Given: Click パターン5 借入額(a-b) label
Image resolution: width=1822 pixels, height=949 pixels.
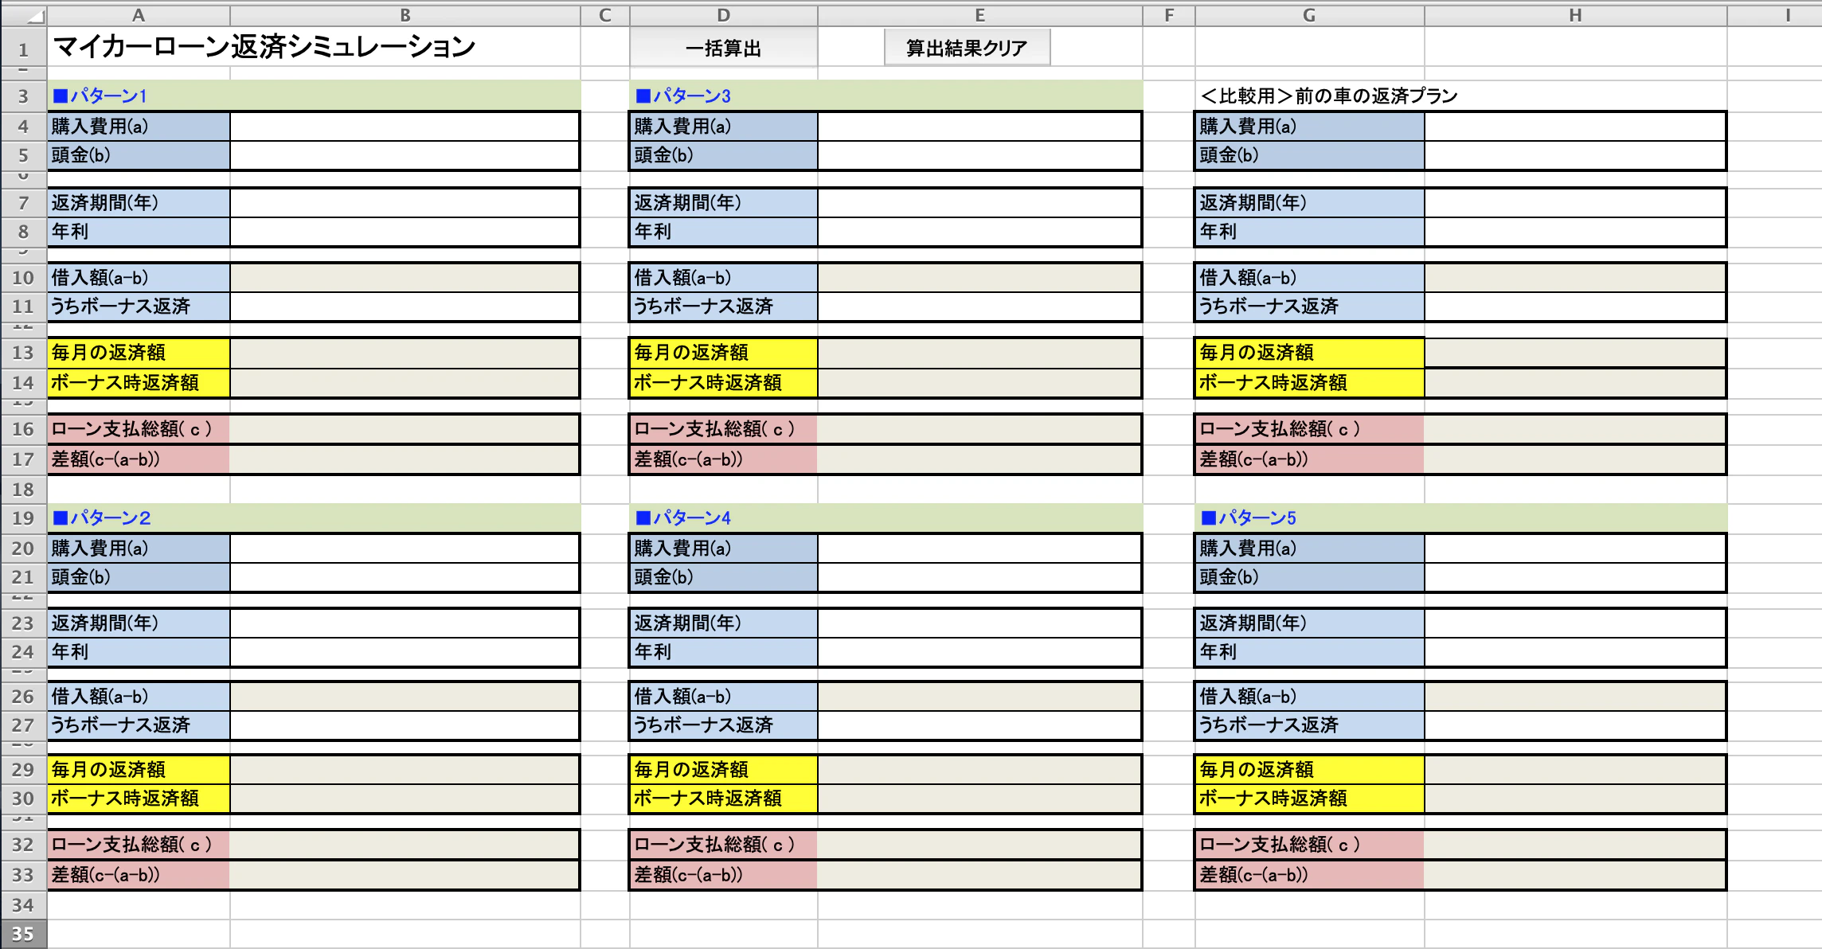Looking at the screenshot, I should pos(1248,697).
